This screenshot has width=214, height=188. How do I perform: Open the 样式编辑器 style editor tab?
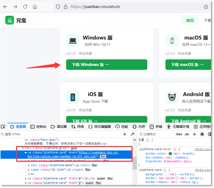[x=100, y=127]
